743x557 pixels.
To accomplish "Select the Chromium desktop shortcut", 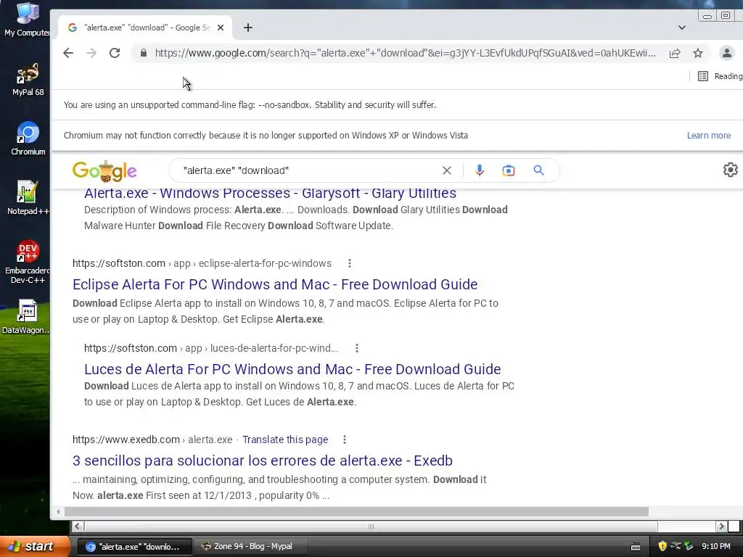I will point(28,139).
